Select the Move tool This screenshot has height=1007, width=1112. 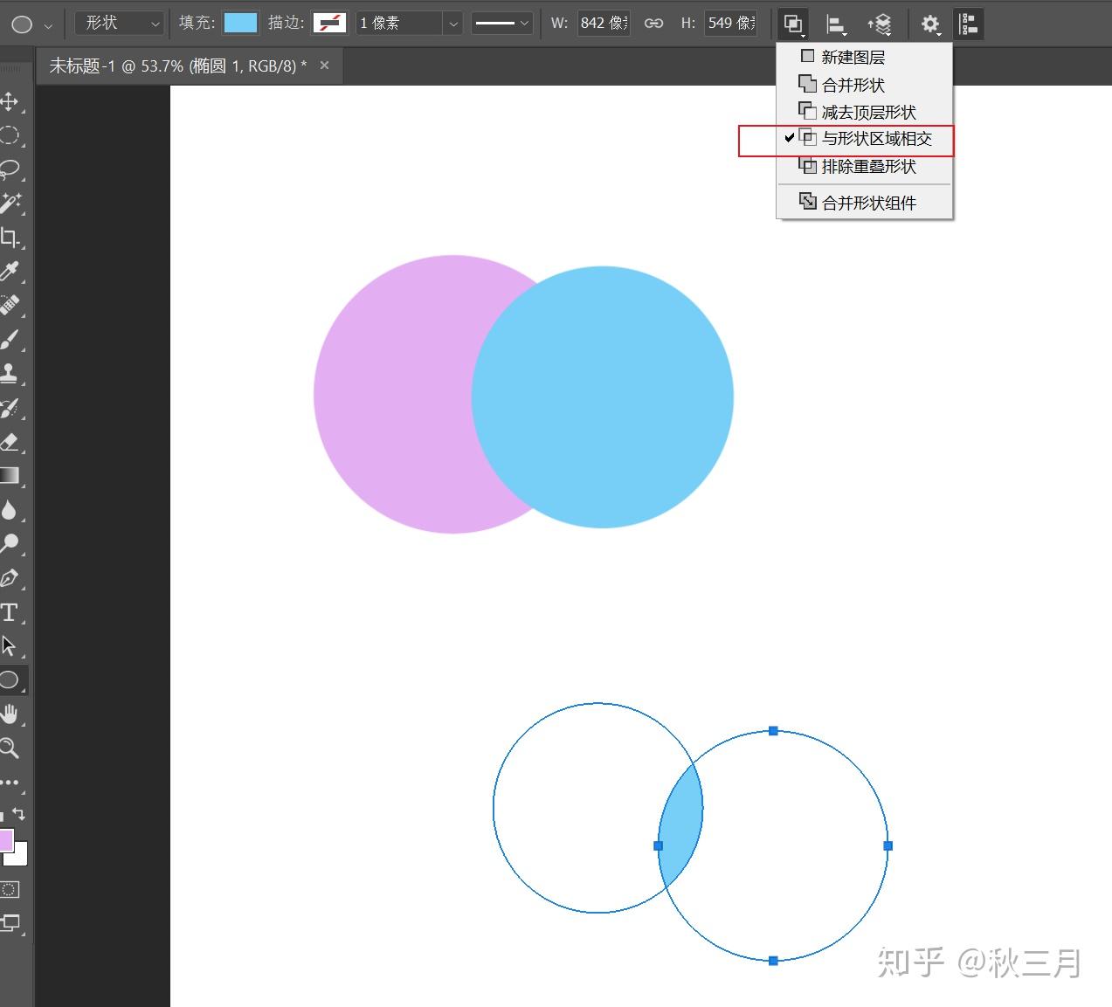(x=10, y=101)
